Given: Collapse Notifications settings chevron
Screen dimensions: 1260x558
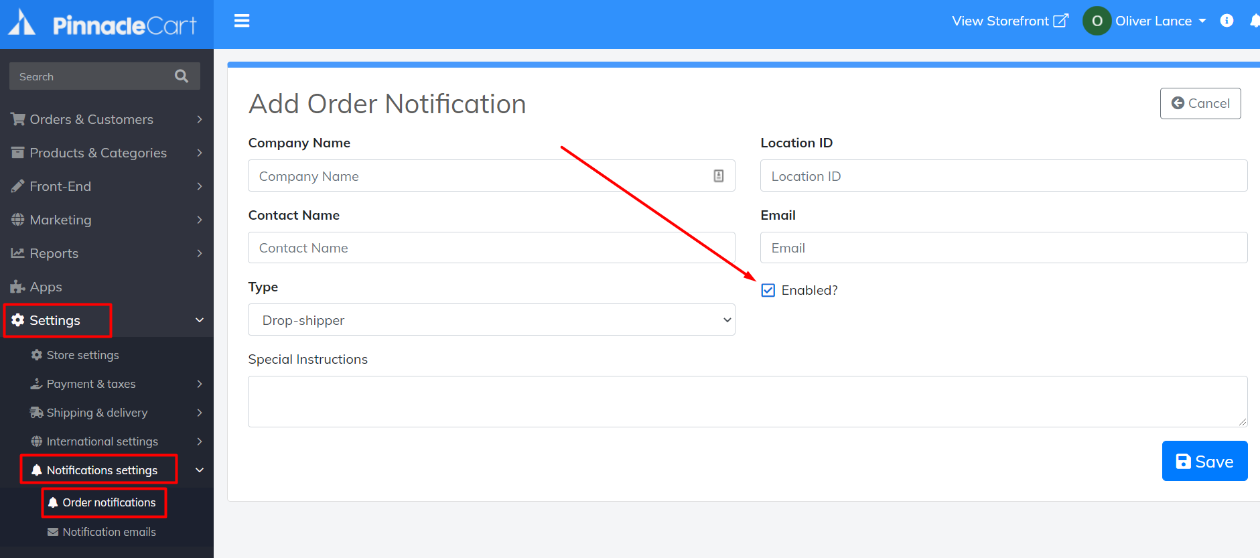Looking at the screenshot, I should [x=200, y=470].
